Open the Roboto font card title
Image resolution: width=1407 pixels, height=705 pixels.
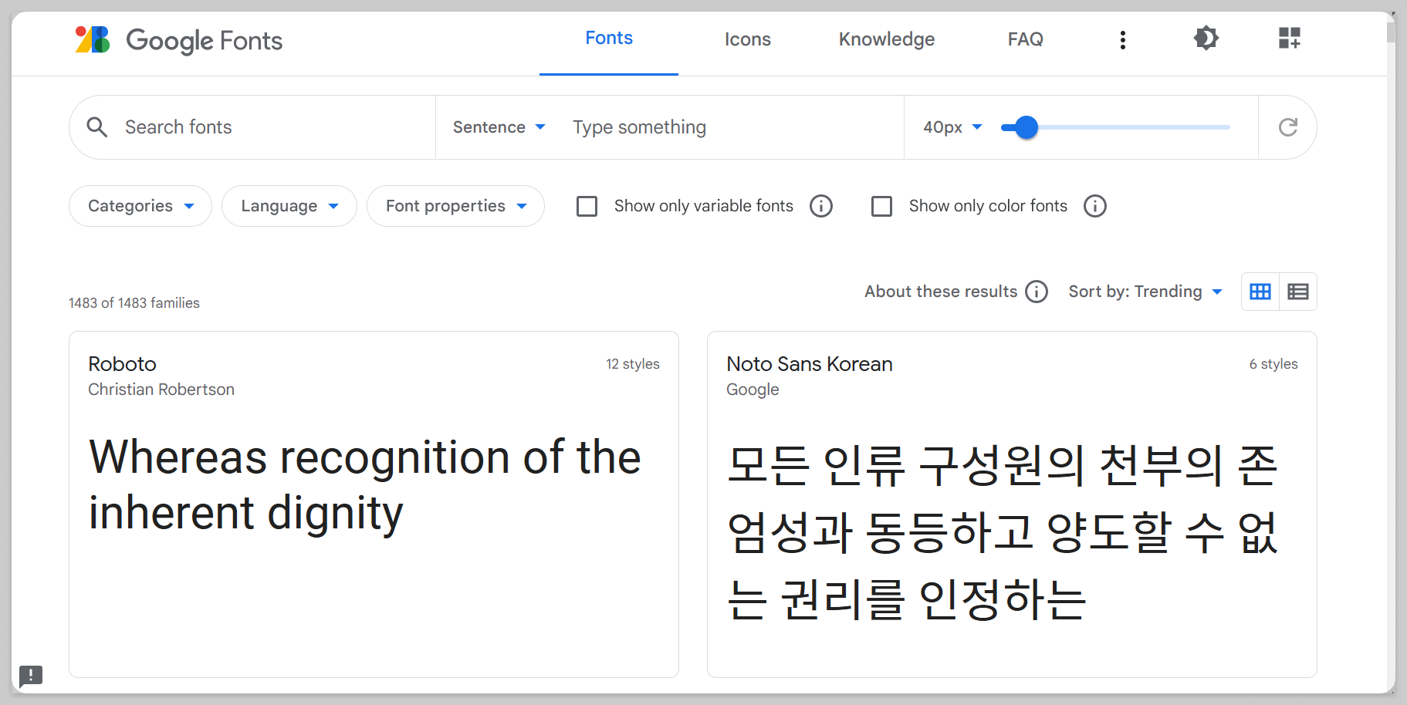[122, 364]
